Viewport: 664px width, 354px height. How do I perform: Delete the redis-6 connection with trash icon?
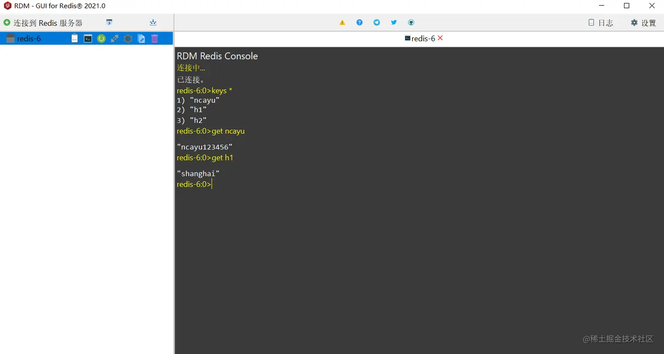(155, 39)
